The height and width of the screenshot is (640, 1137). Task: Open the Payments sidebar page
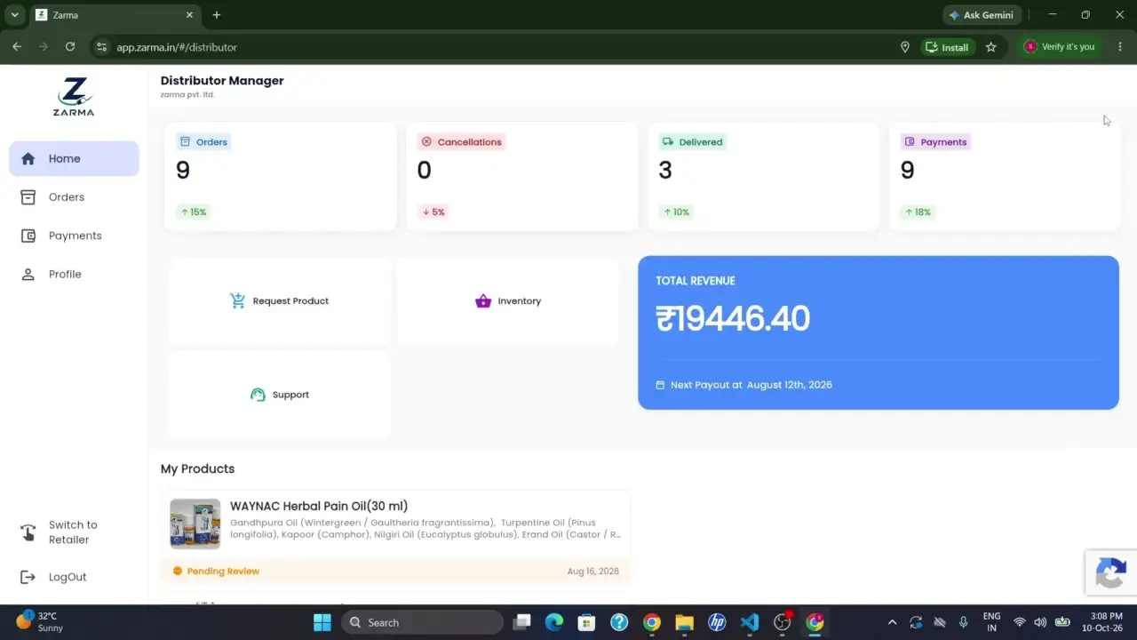click(x=74, y=236)
